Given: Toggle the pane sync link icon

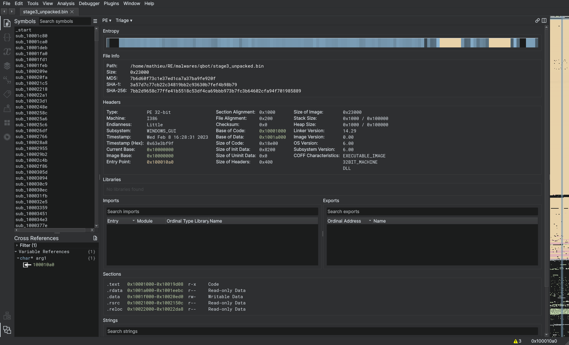Looking at the screenshot, I should [537, 20].
